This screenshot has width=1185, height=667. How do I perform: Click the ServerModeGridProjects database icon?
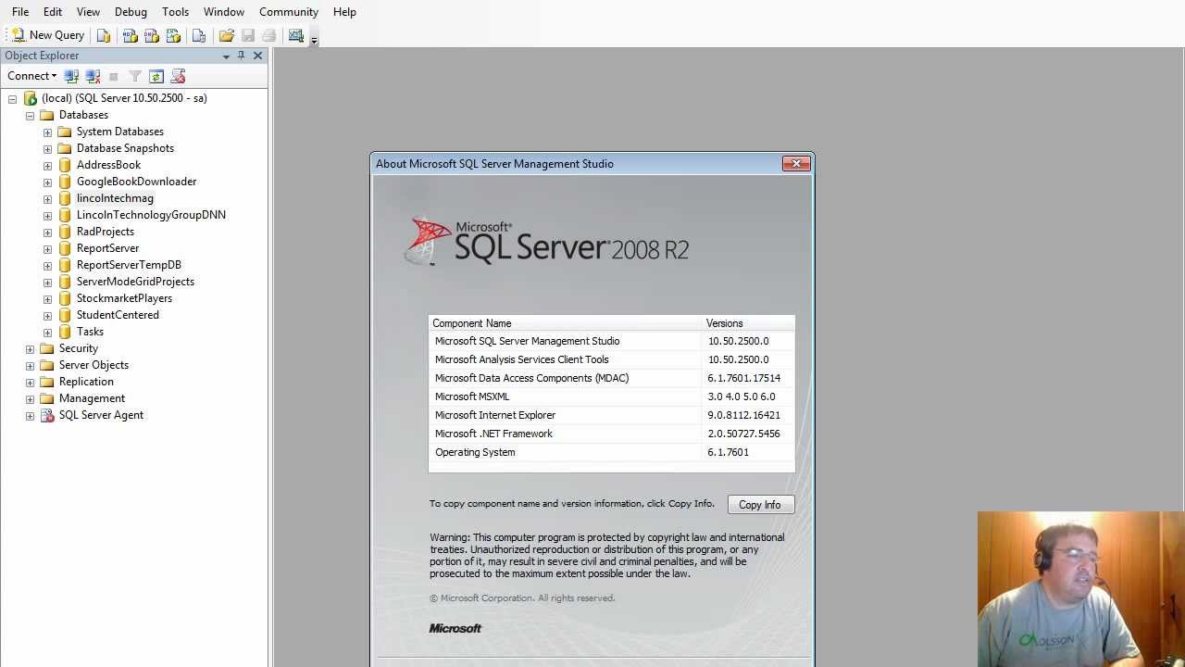(65, 282)
